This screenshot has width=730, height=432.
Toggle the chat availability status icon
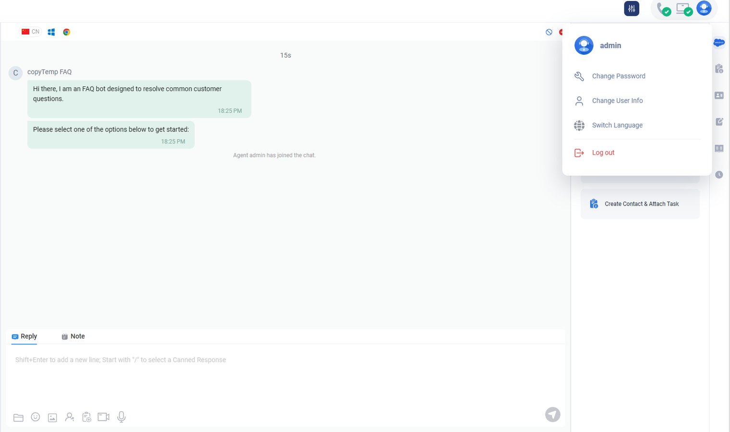click(x=684, y=9)
